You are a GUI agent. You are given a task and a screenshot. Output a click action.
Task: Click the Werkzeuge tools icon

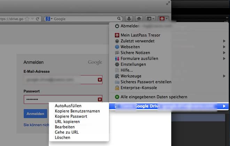tap(117, 76)
